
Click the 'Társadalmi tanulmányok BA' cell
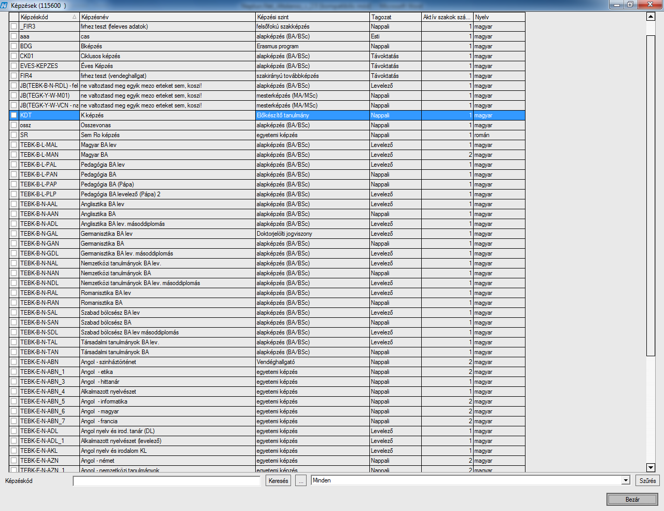168,352
